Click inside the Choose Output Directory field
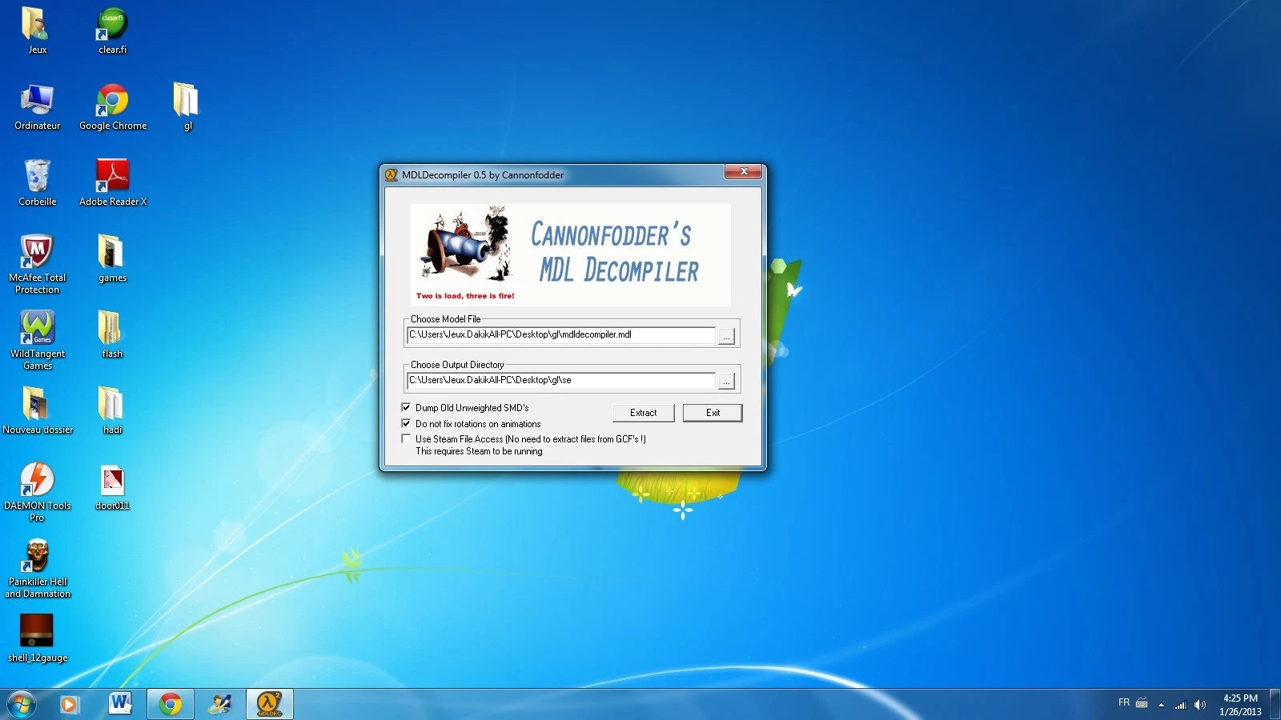1281x720 pixels. (561, 381)
